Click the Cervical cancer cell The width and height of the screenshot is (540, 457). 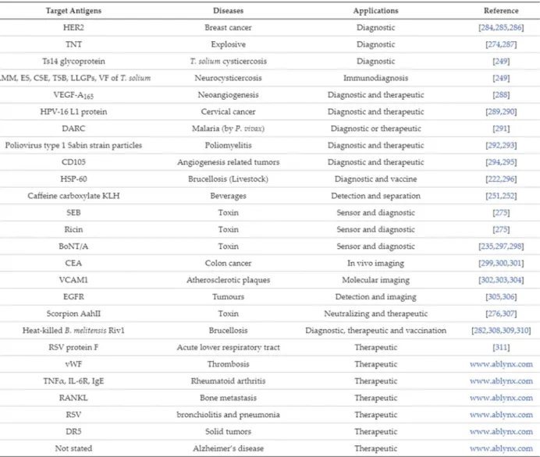coord(229,112)
